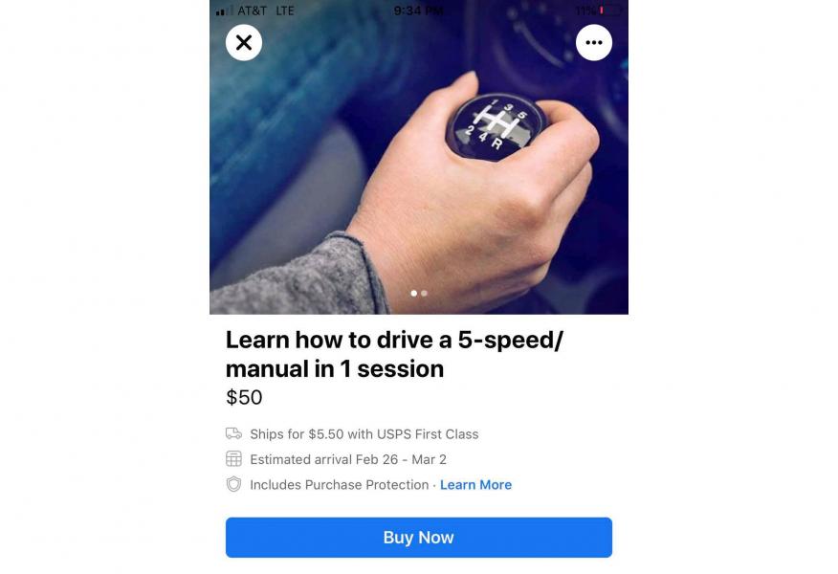Click the calendar estimated arrival icon
Screen dimensions: 838x574
click(x=233, y=458)
